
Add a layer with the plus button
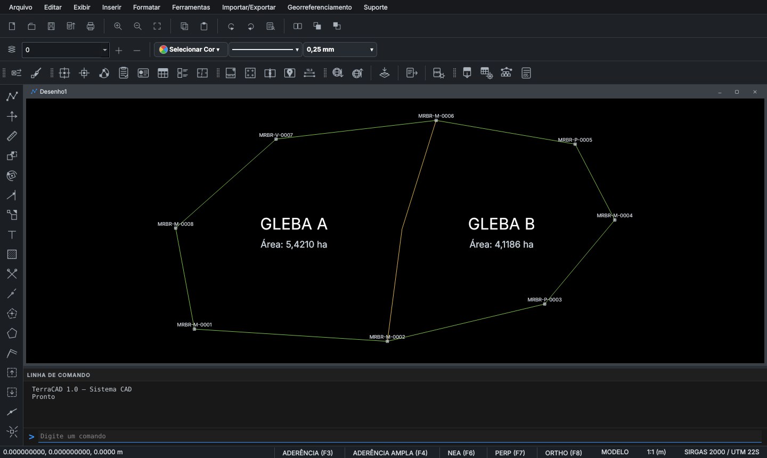(x=119, y=50)
